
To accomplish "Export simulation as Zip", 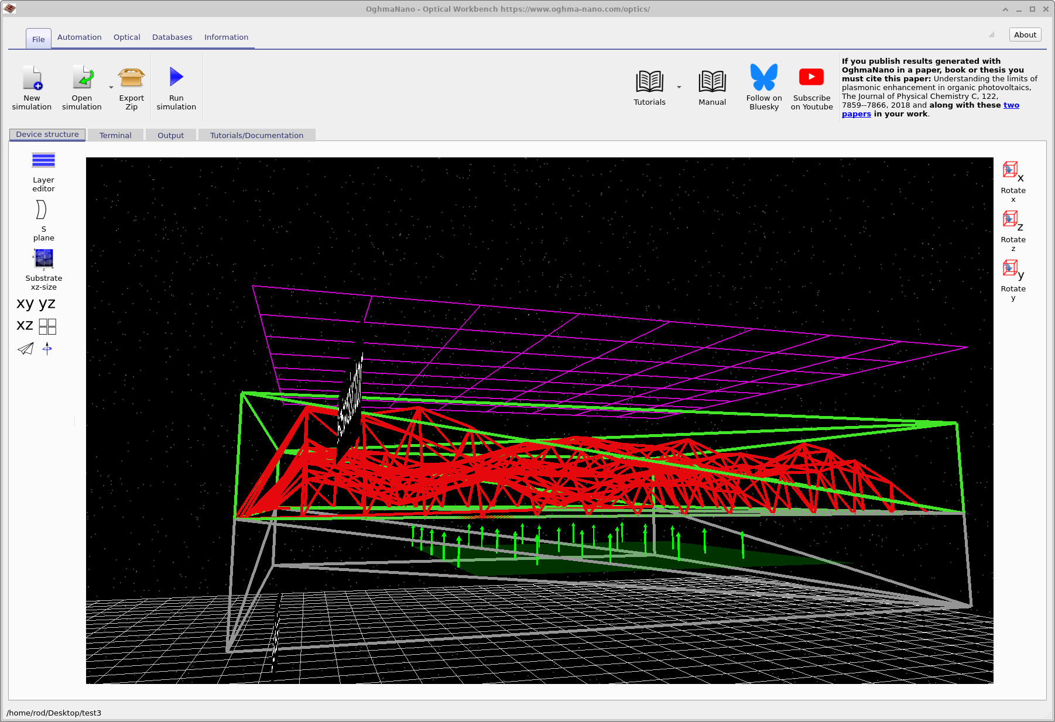I will tap(131, 87).
